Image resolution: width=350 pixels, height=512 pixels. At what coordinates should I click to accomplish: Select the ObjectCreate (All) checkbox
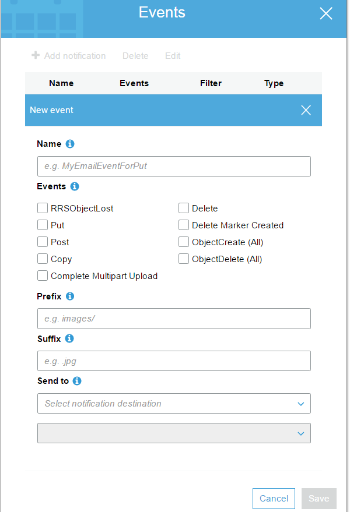point(184,242)
